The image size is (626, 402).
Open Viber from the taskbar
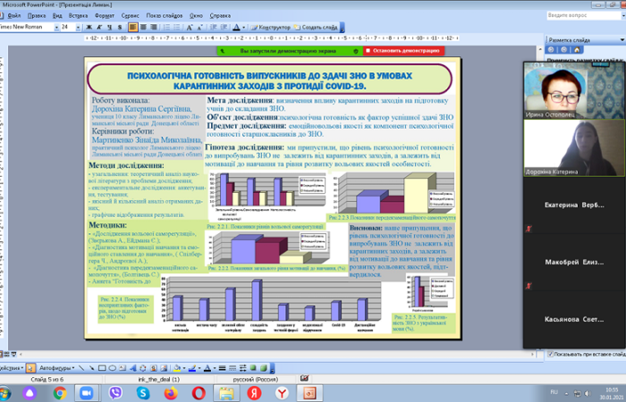(x=115, y=392)
